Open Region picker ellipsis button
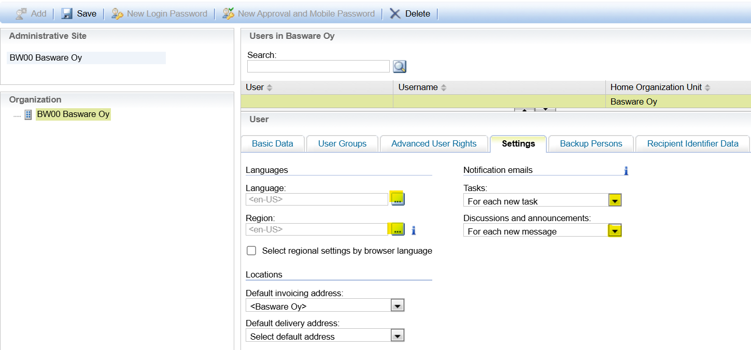 click(x=398, y=229)
